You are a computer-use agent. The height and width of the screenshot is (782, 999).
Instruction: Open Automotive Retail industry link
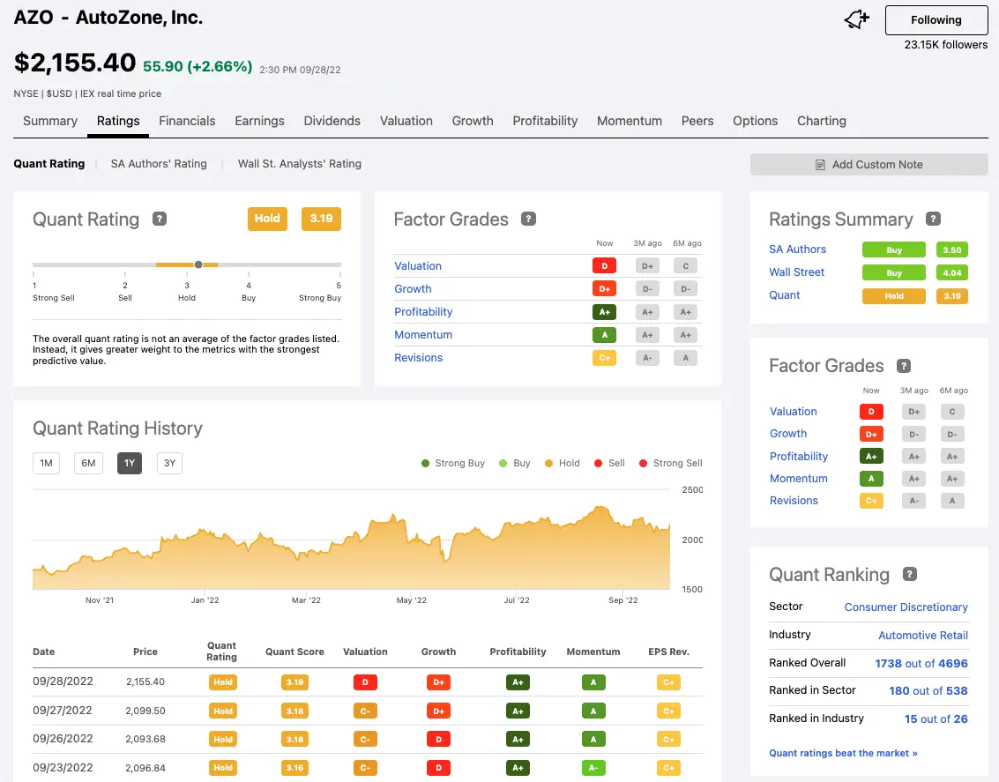pyautogui.click(x=922, y=635)
